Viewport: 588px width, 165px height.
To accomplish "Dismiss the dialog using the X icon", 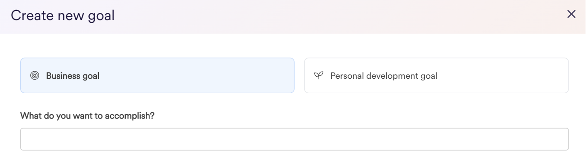I will (571, 14).
